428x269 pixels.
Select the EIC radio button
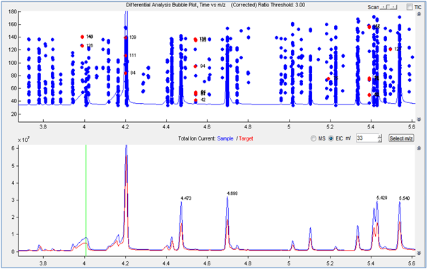pos(331,138)
